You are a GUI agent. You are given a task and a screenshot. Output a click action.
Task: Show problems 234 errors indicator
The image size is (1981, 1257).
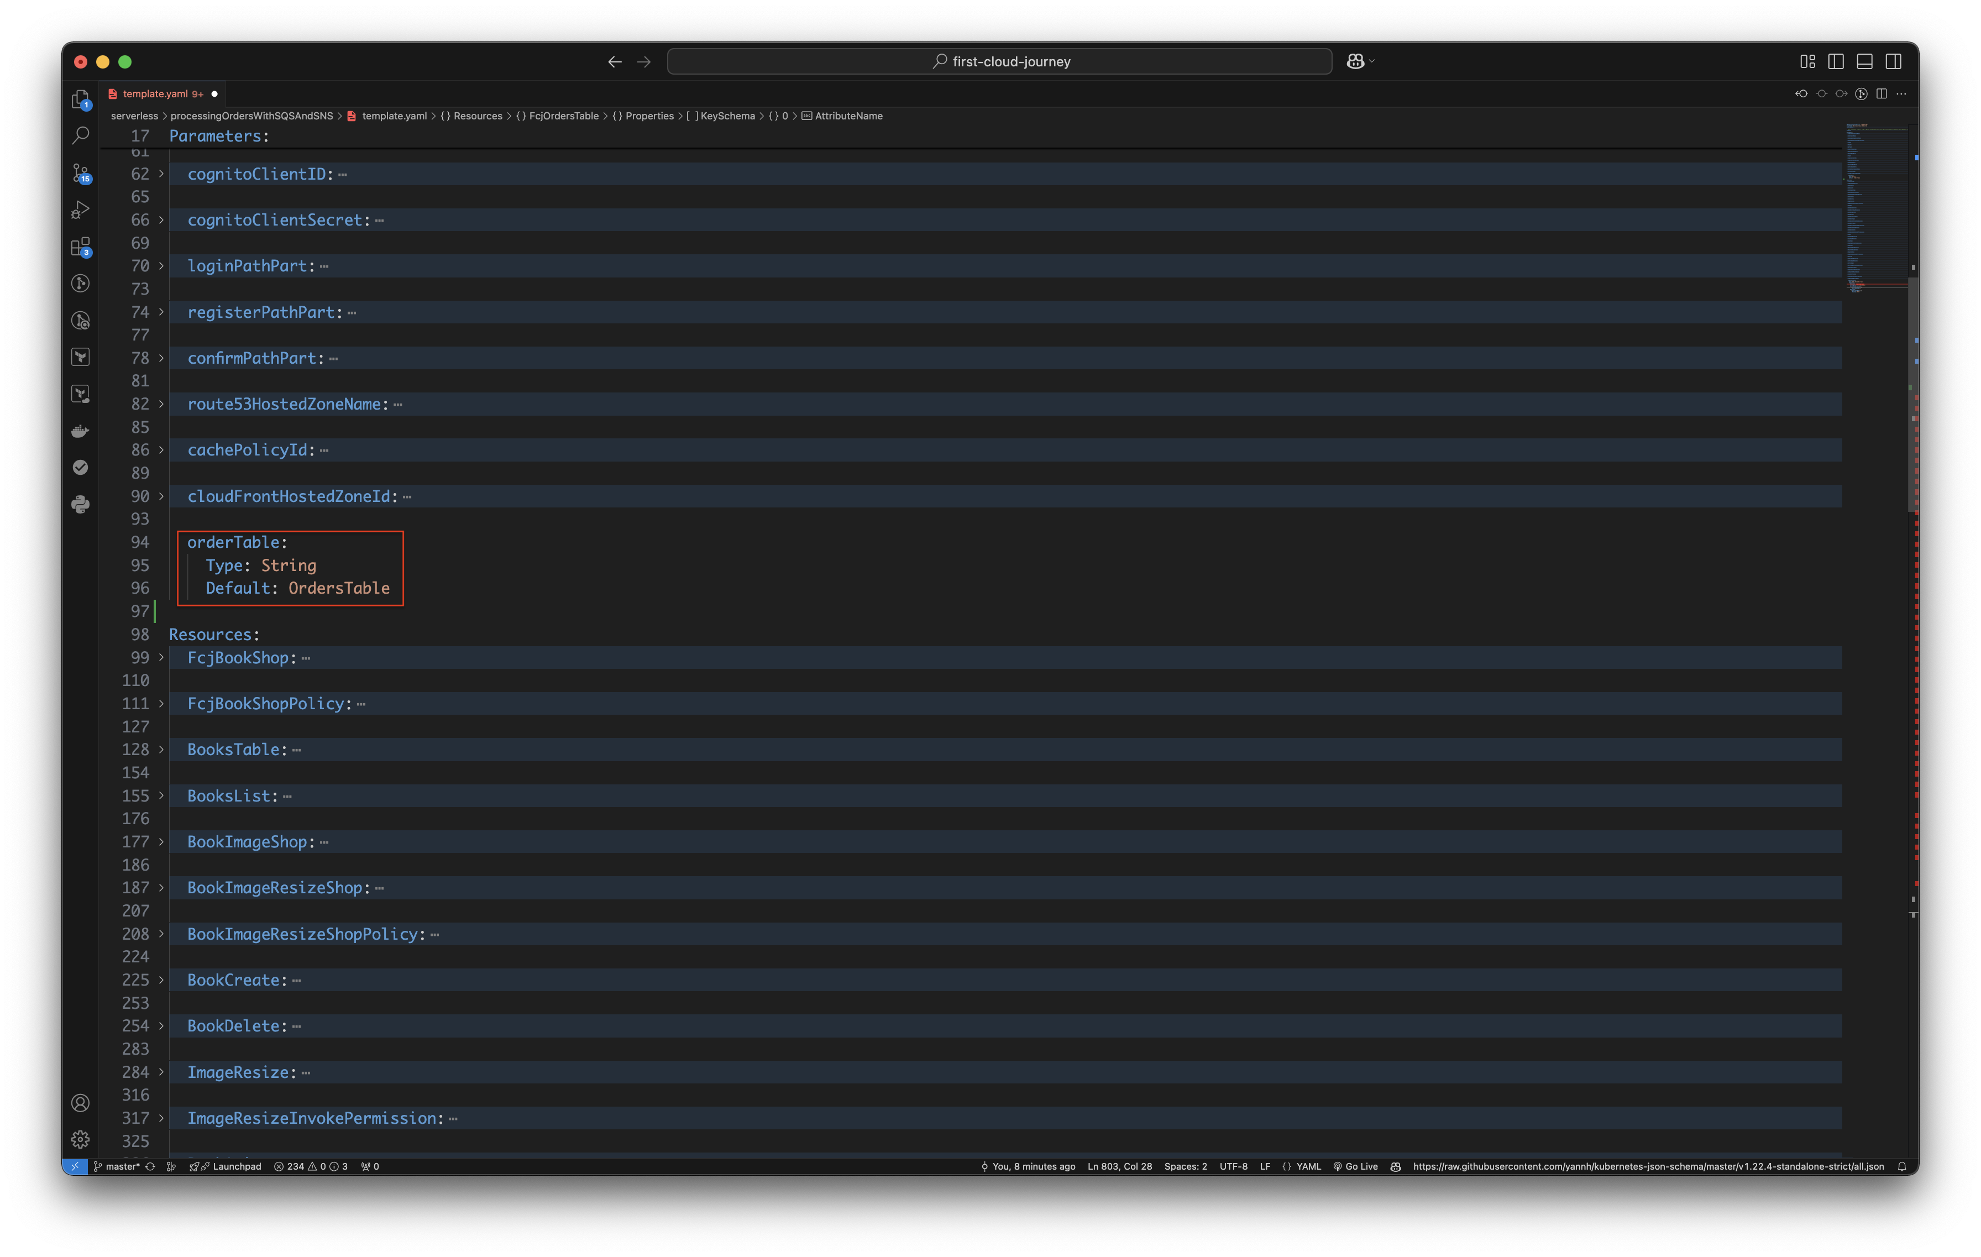tap(311, 1166)
